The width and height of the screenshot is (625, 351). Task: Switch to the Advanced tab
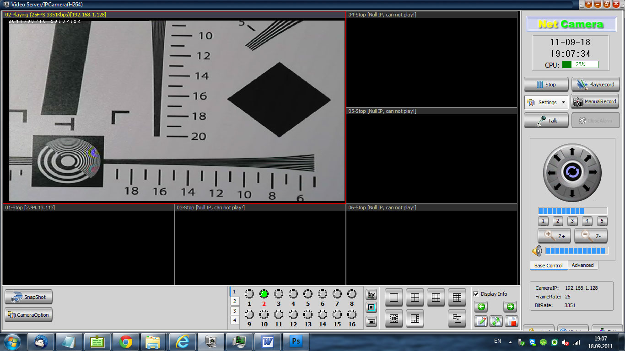tap(582, 265)
